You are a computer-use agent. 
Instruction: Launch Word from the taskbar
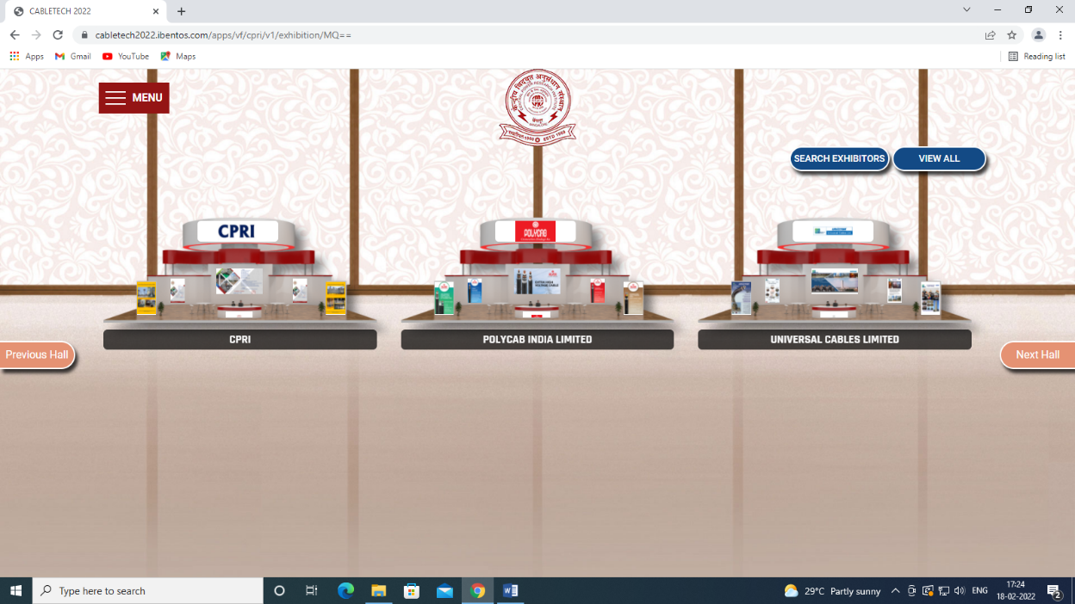[510, 591]
